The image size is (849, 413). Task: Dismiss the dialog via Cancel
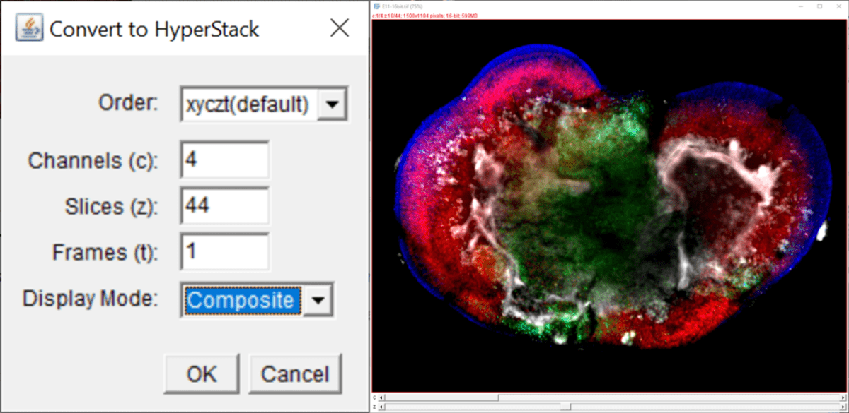[x=295, y=373]
